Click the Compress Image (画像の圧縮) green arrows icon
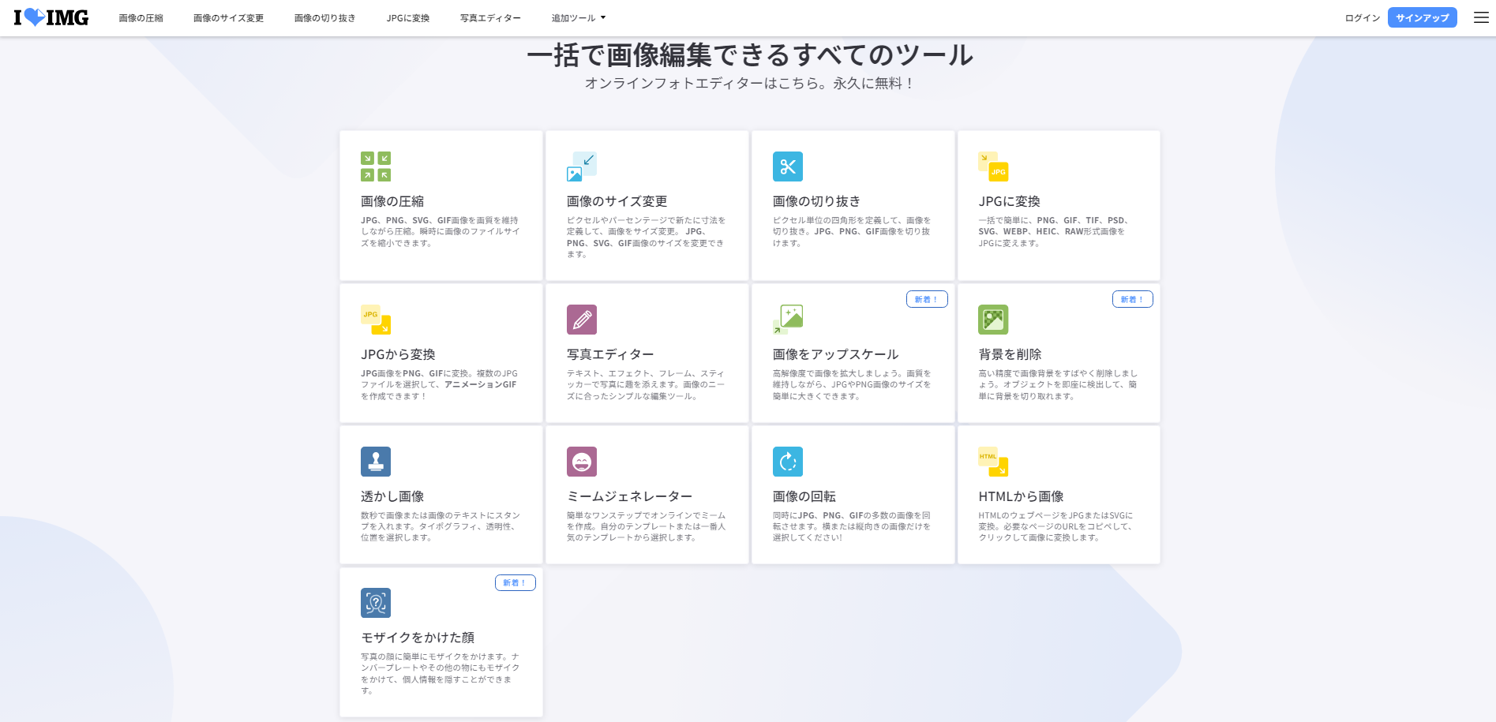The image size is (1496, 722). (x=376, y=166)
